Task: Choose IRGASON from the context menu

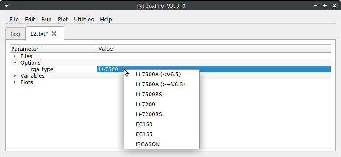Action: tap(162, 144)
